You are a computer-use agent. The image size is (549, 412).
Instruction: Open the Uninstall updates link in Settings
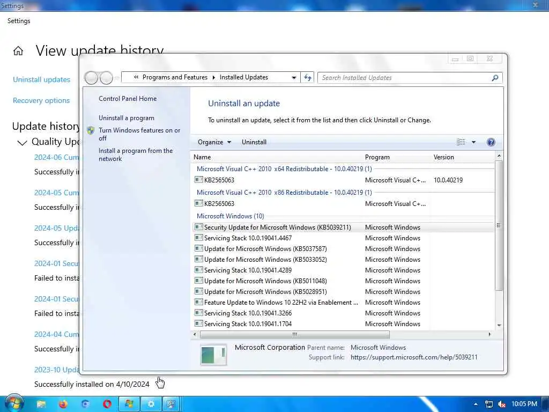tap(41, 79)
